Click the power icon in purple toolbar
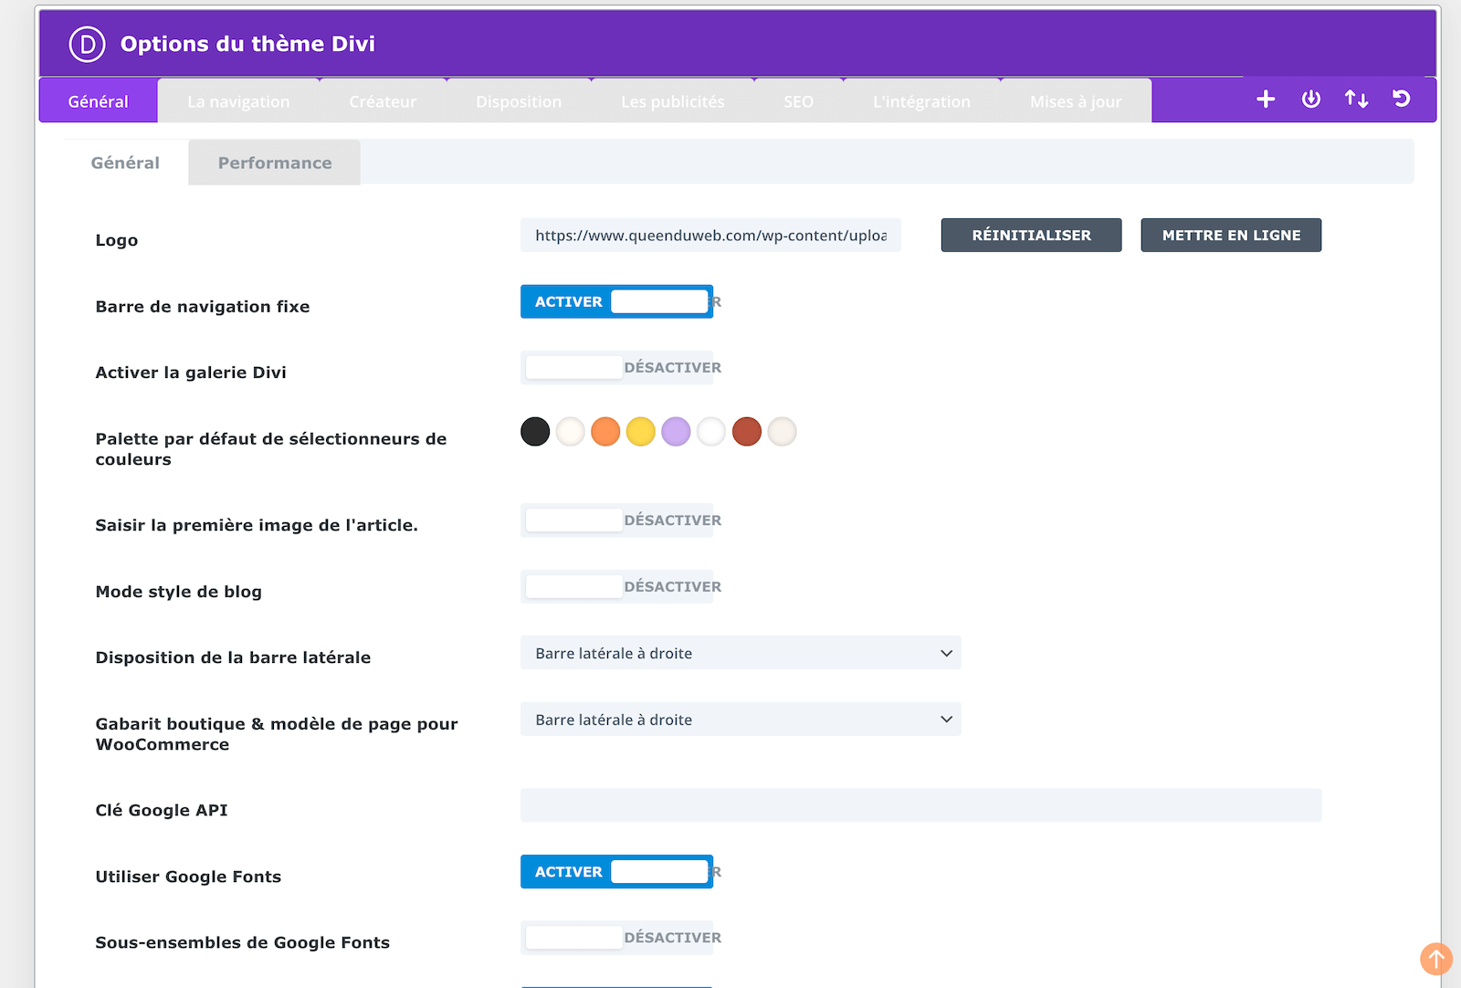 [1311, 100]
